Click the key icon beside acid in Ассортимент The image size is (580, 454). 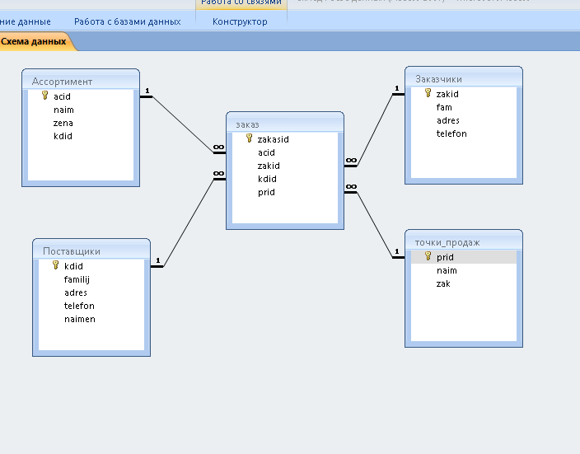coord(45,95)
